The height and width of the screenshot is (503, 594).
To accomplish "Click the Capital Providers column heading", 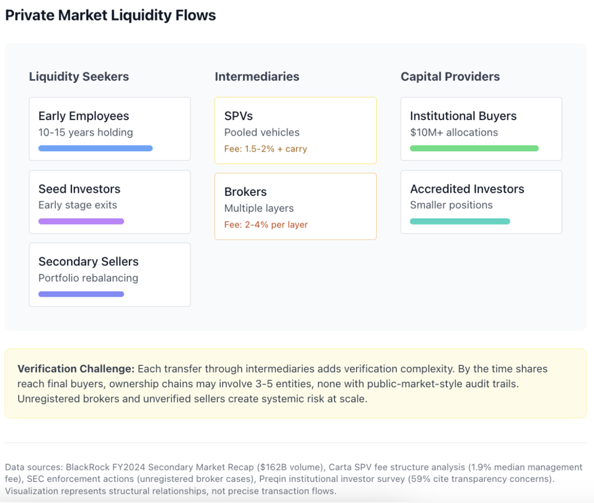I will click(450, 77).
